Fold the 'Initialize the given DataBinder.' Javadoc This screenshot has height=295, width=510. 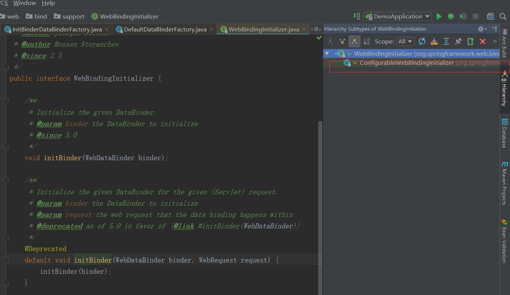pos(5,101)
